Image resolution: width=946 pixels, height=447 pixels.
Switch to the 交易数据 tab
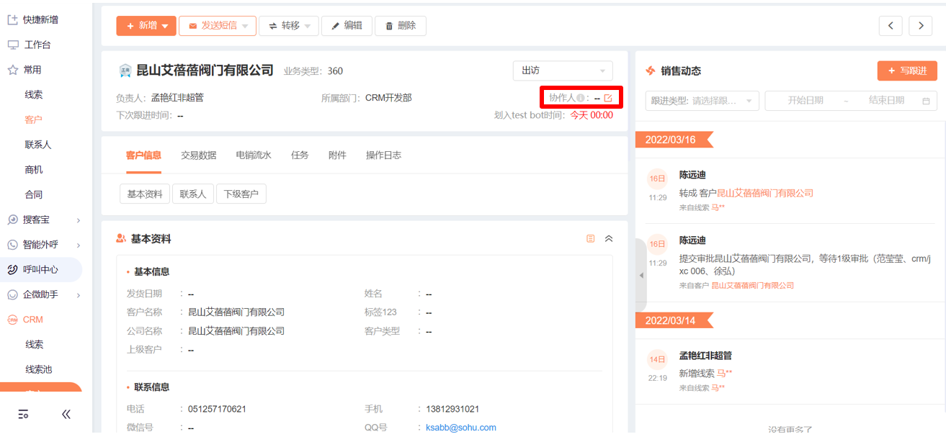[199, 155]
